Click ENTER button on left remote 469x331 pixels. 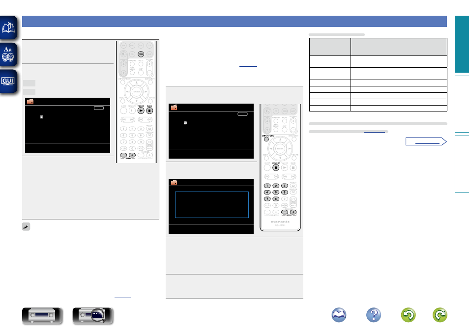136,92
